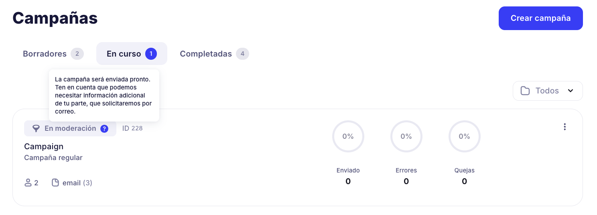Switch to the Borradores tab
Image resolution: width=597 pixels, height=215 pixels.
[x=45, y=54]
